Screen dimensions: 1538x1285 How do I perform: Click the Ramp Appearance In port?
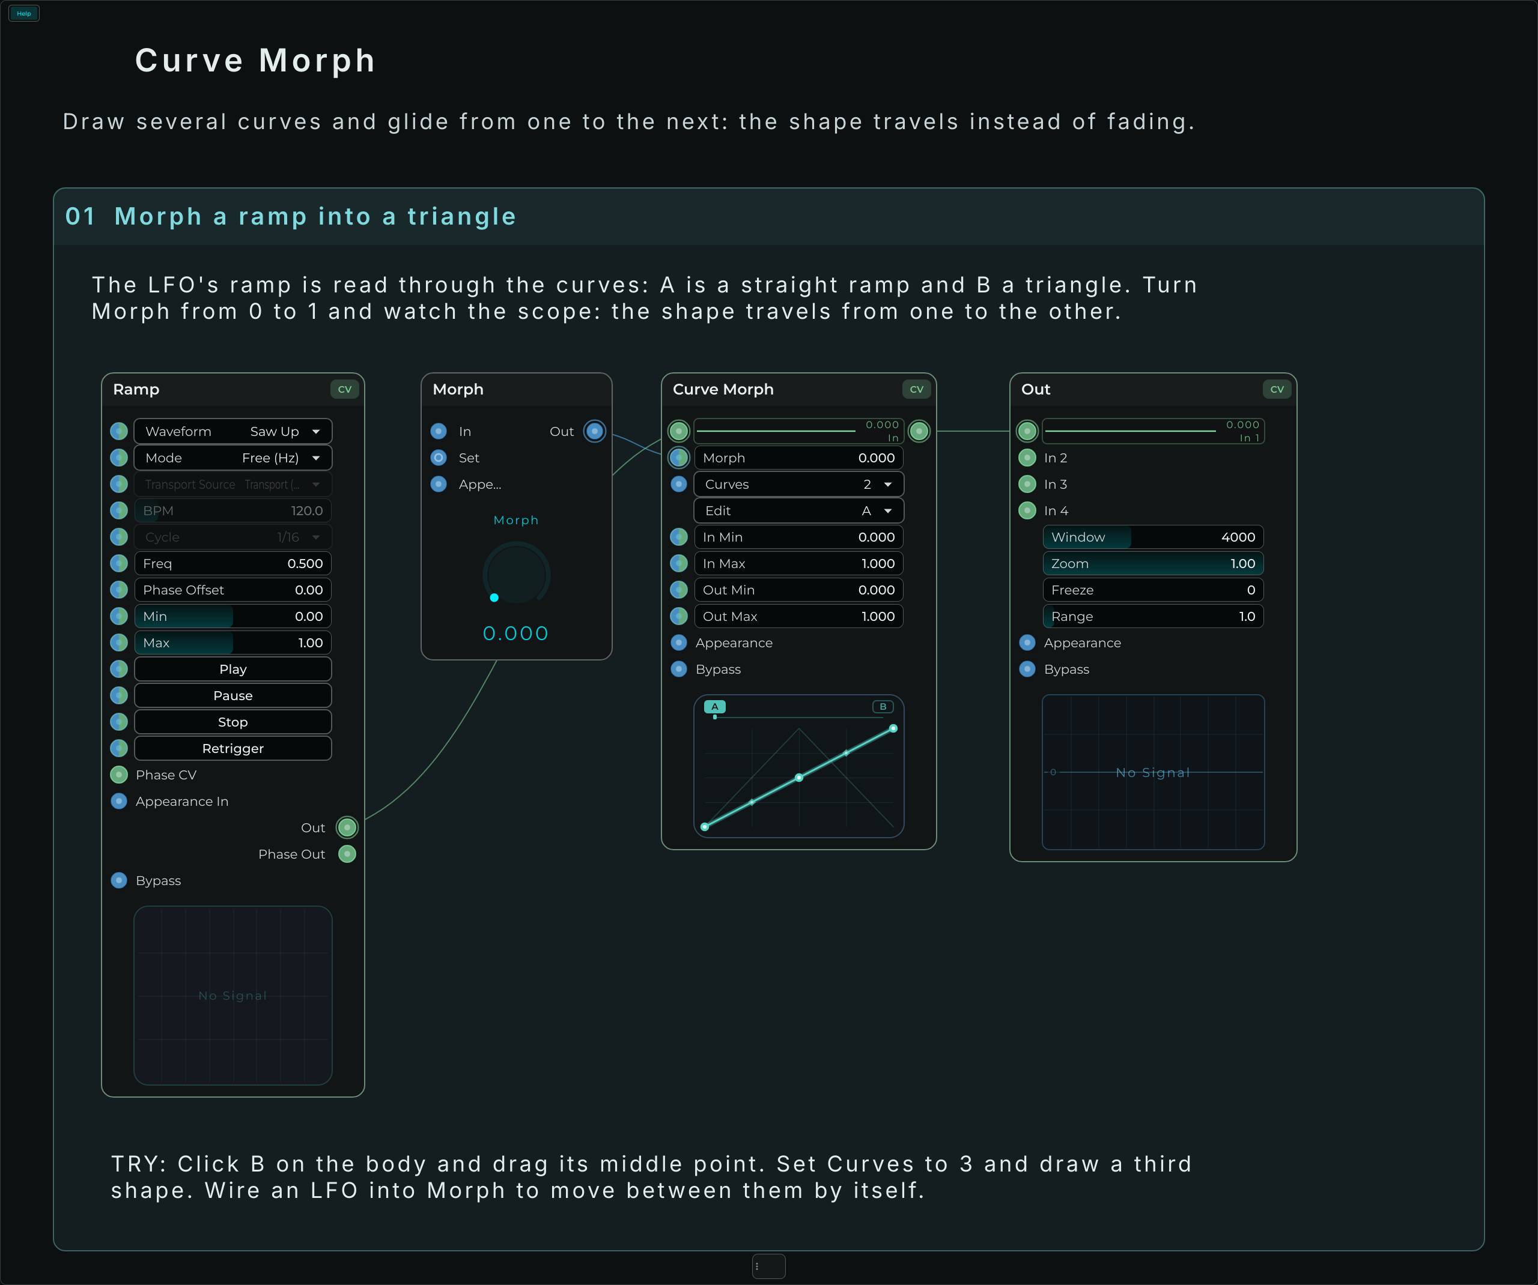[x=118, y=801]
